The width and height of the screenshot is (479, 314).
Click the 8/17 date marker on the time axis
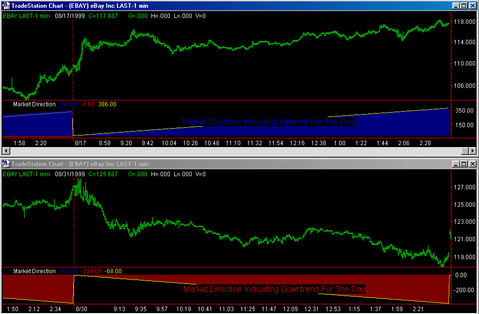point(81,143)
